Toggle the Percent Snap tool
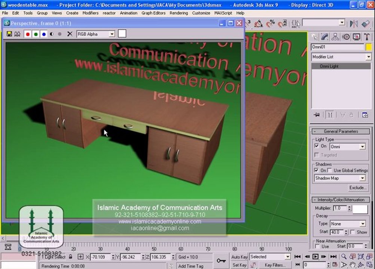This screenshot has width=375, height=269. tap(271, 24)
